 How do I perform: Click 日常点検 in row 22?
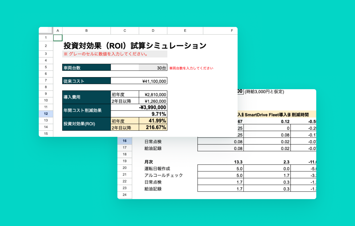point(153,182)
